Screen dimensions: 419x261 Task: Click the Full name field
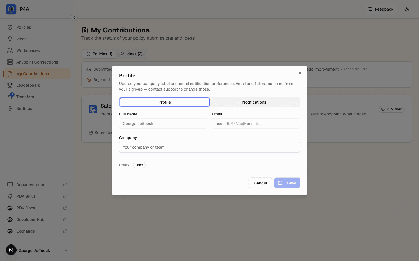click(x=163, y=124)
